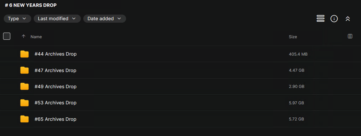
Task: Open the Date added filter dropdown
Action: (104, 19)
